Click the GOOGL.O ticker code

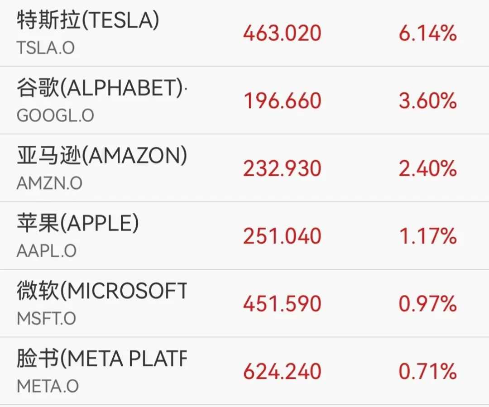pyautogui.click(x=55, y=115)
